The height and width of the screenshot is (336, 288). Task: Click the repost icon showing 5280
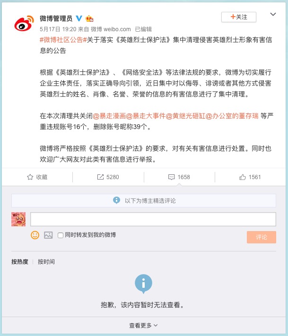click(x=100, y=177)
